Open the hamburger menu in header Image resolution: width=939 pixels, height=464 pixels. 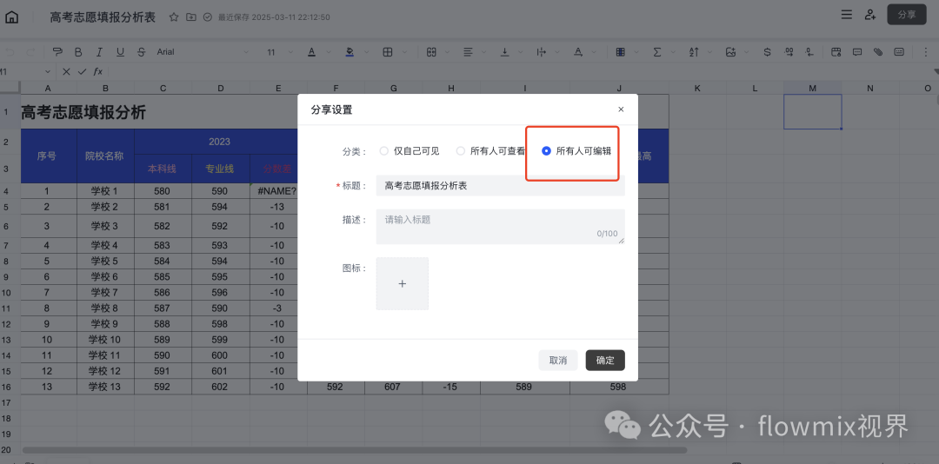pos(846,15)
